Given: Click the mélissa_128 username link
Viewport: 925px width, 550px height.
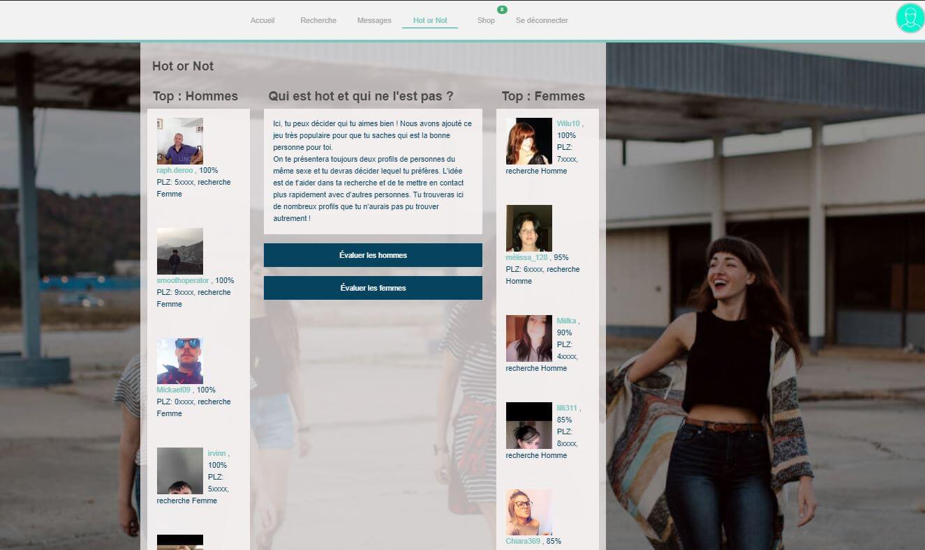Looking at the screenshot, I should click(527, 257).
